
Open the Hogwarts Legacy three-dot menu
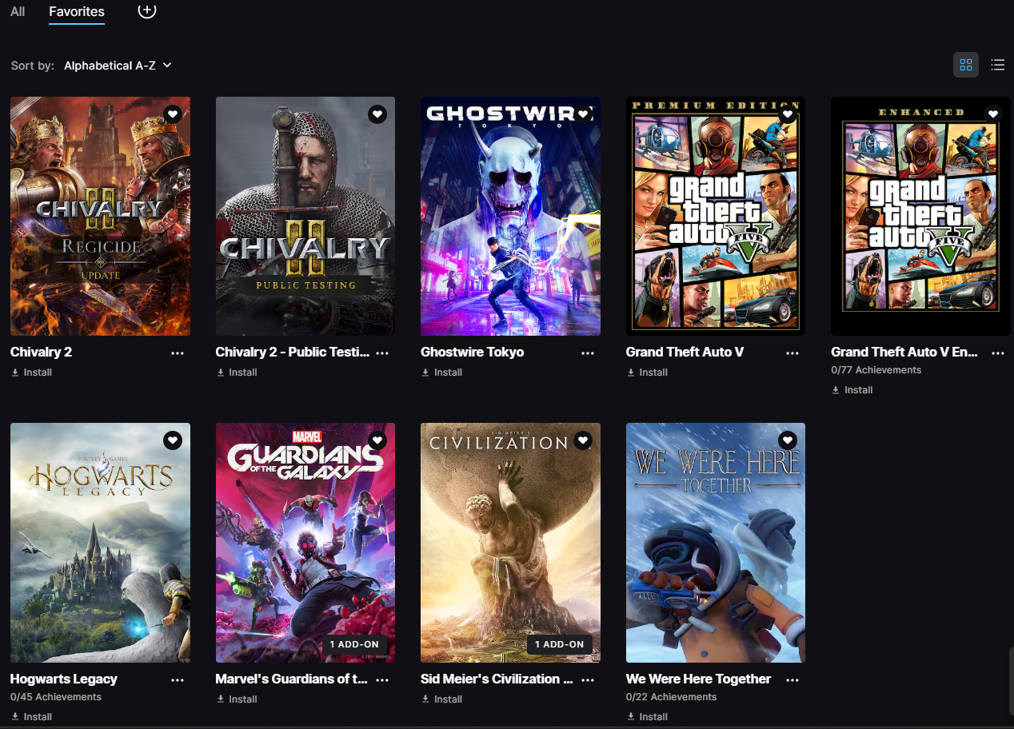pos(178,679)
